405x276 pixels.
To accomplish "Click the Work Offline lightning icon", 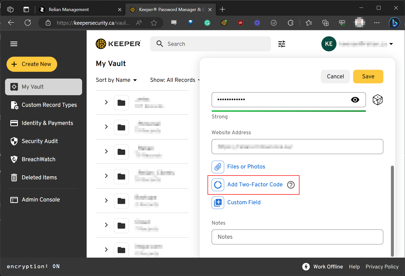I will click(306, 267).
